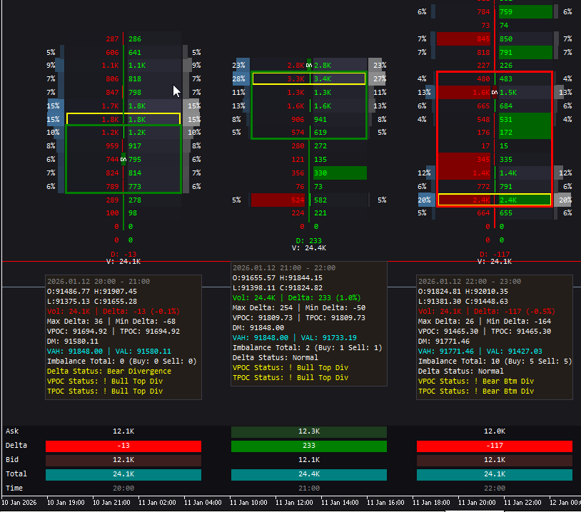The image size is (581, 512).
Task: Click the green Delta cell showing 233
Action: click(x=308, y=445)
